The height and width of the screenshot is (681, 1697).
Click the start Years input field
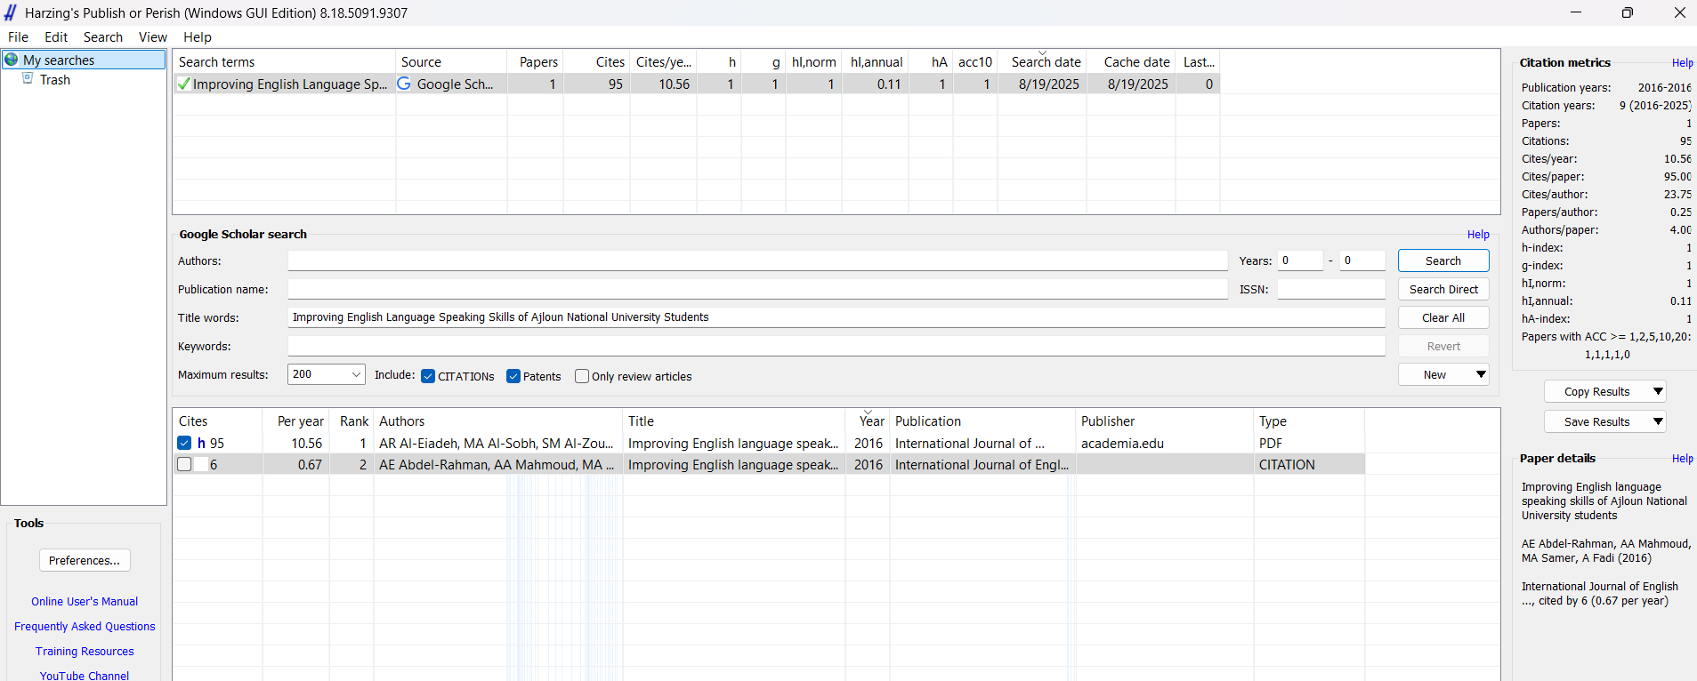[1300, 260]
